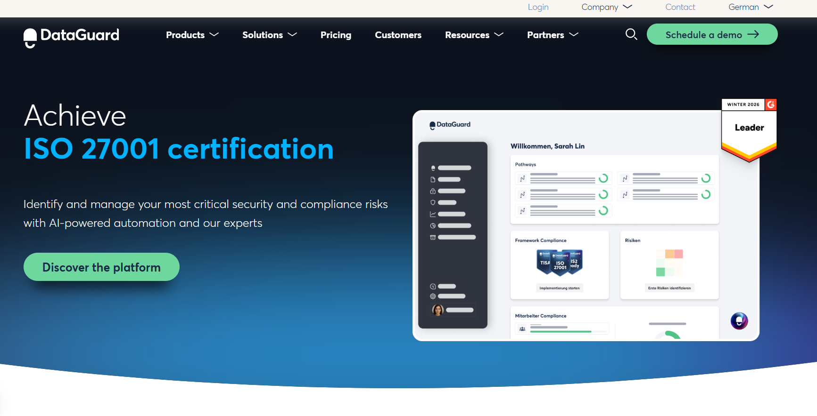This screenshot has height=416, width=817.
Task: Click the Discover the platform button
Action: pos(101,267)
